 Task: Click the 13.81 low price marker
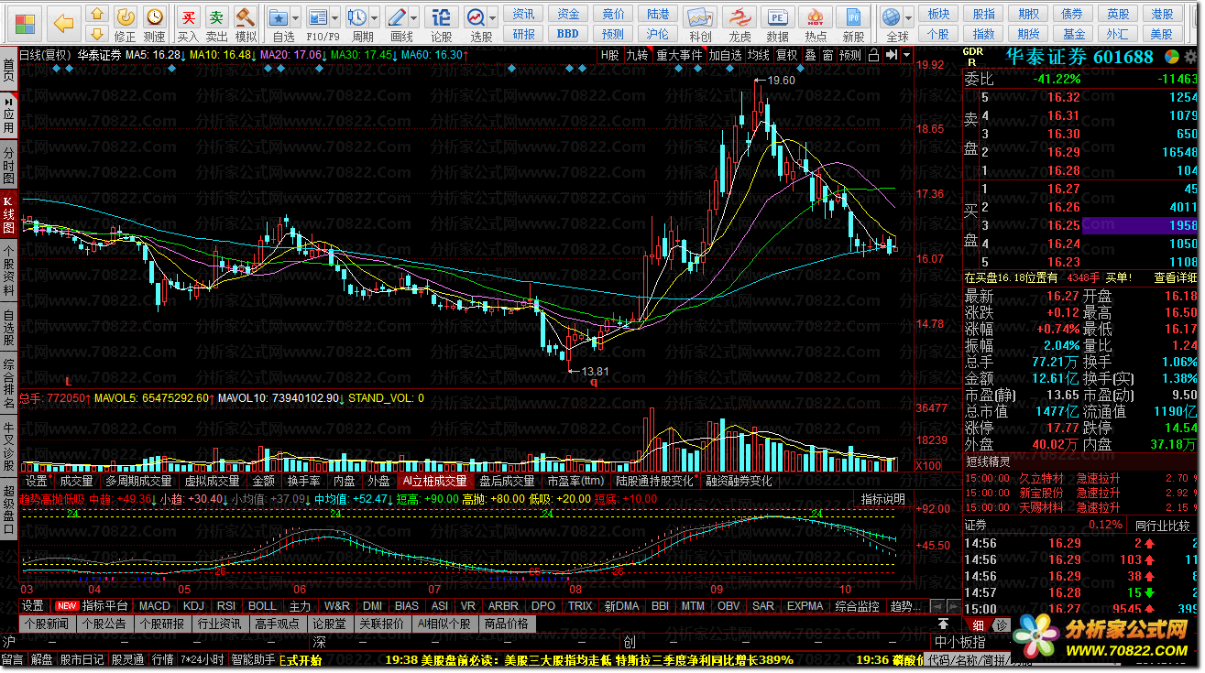coord(596,371)
